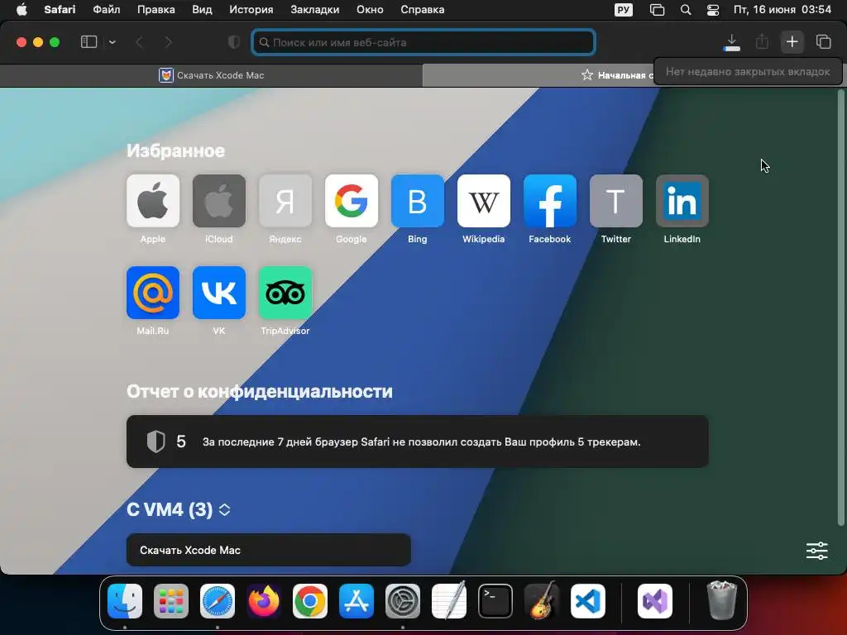
Task: Open Terminal from the Dock
Action: click(x=495, y=601)
